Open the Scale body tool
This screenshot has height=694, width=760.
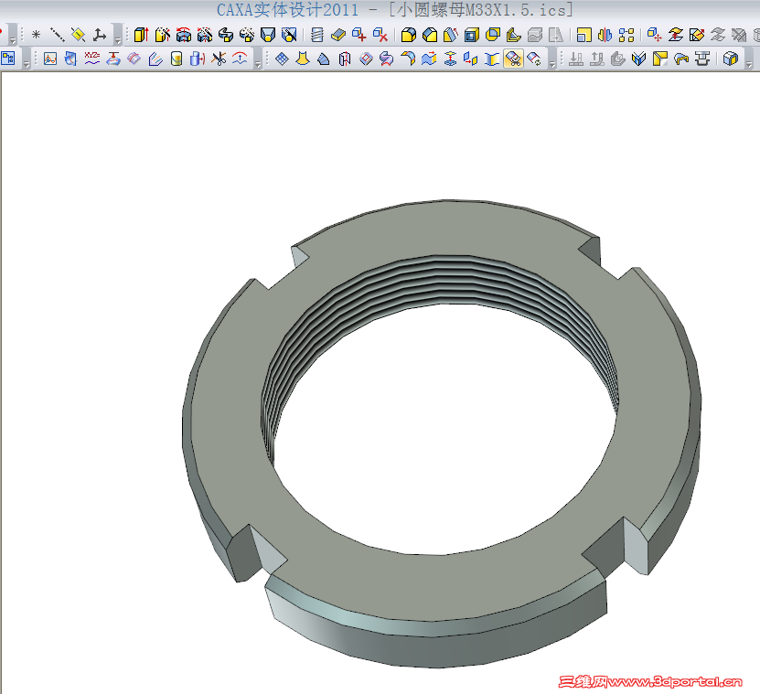584,35
